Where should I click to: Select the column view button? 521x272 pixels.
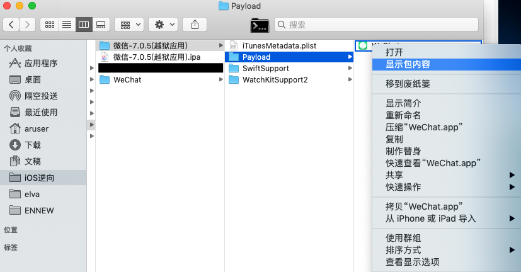pyautogui.click(x=84, y=25)
